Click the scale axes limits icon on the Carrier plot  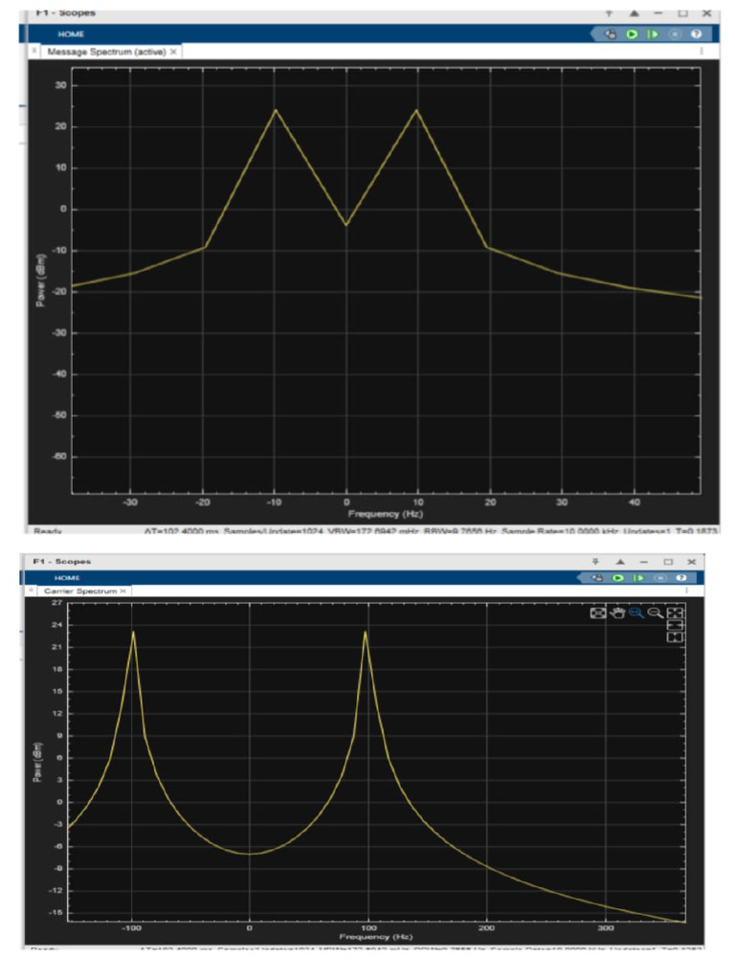pyautogui.click(x=675, y=612)
